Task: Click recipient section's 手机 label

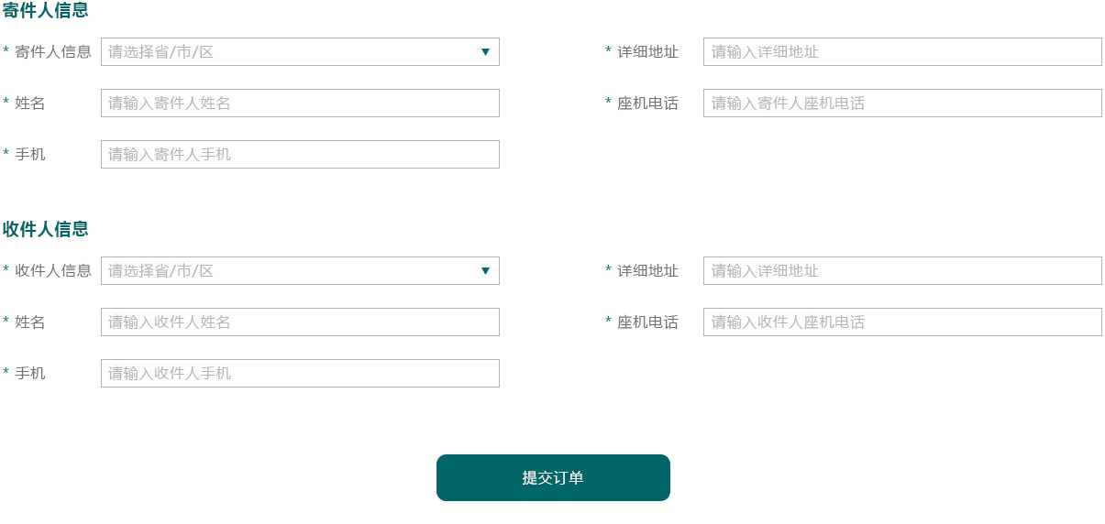Action: click(30, 373)
